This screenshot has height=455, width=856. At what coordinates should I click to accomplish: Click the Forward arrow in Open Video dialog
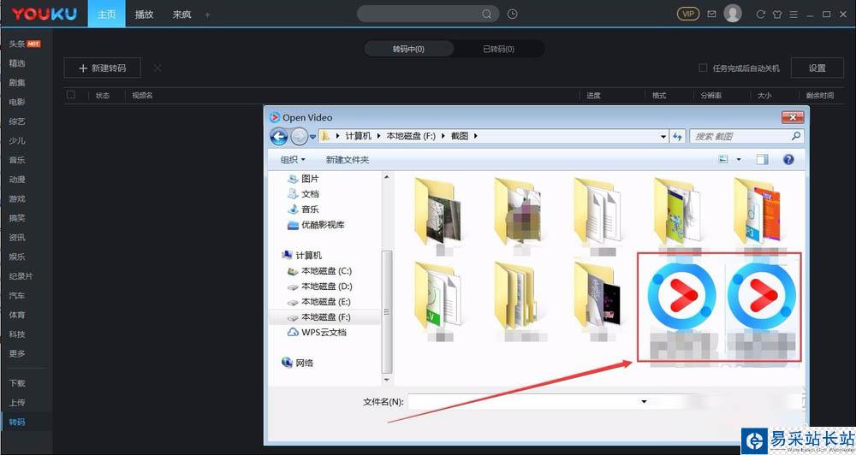[299, 136]
